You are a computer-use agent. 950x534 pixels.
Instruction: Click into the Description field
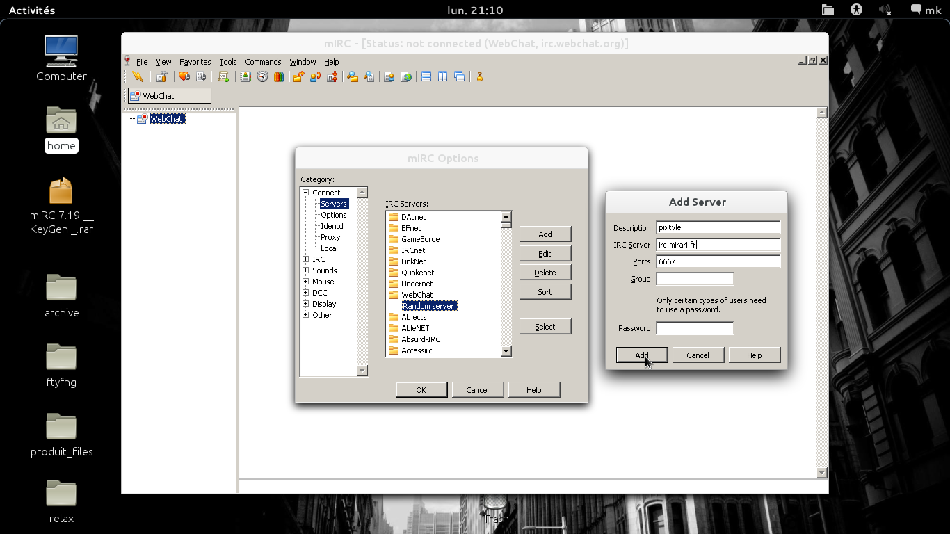(718, 227)
